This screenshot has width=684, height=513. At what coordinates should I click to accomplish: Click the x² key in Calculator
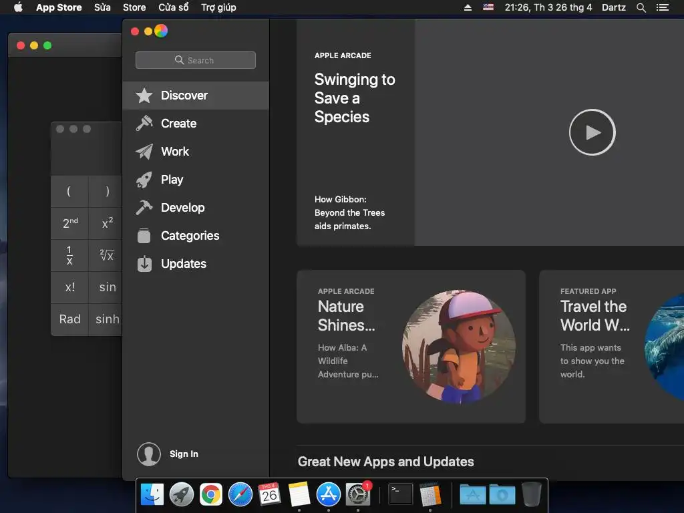(x=106, y=223)
